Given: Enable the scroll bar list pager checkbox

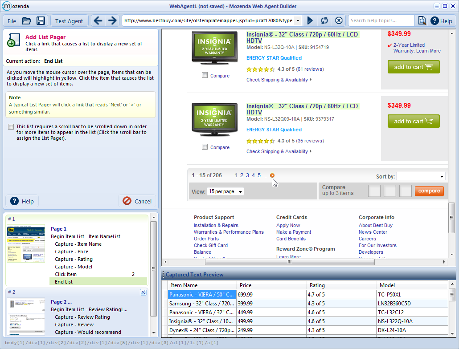Looking at the screenshot, I should pos(11,126).
